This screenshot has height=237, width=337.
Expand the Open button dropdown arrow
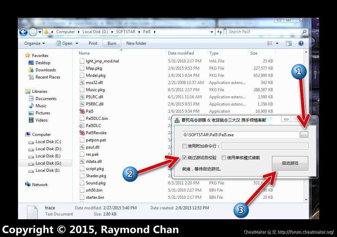coord(77,43)
